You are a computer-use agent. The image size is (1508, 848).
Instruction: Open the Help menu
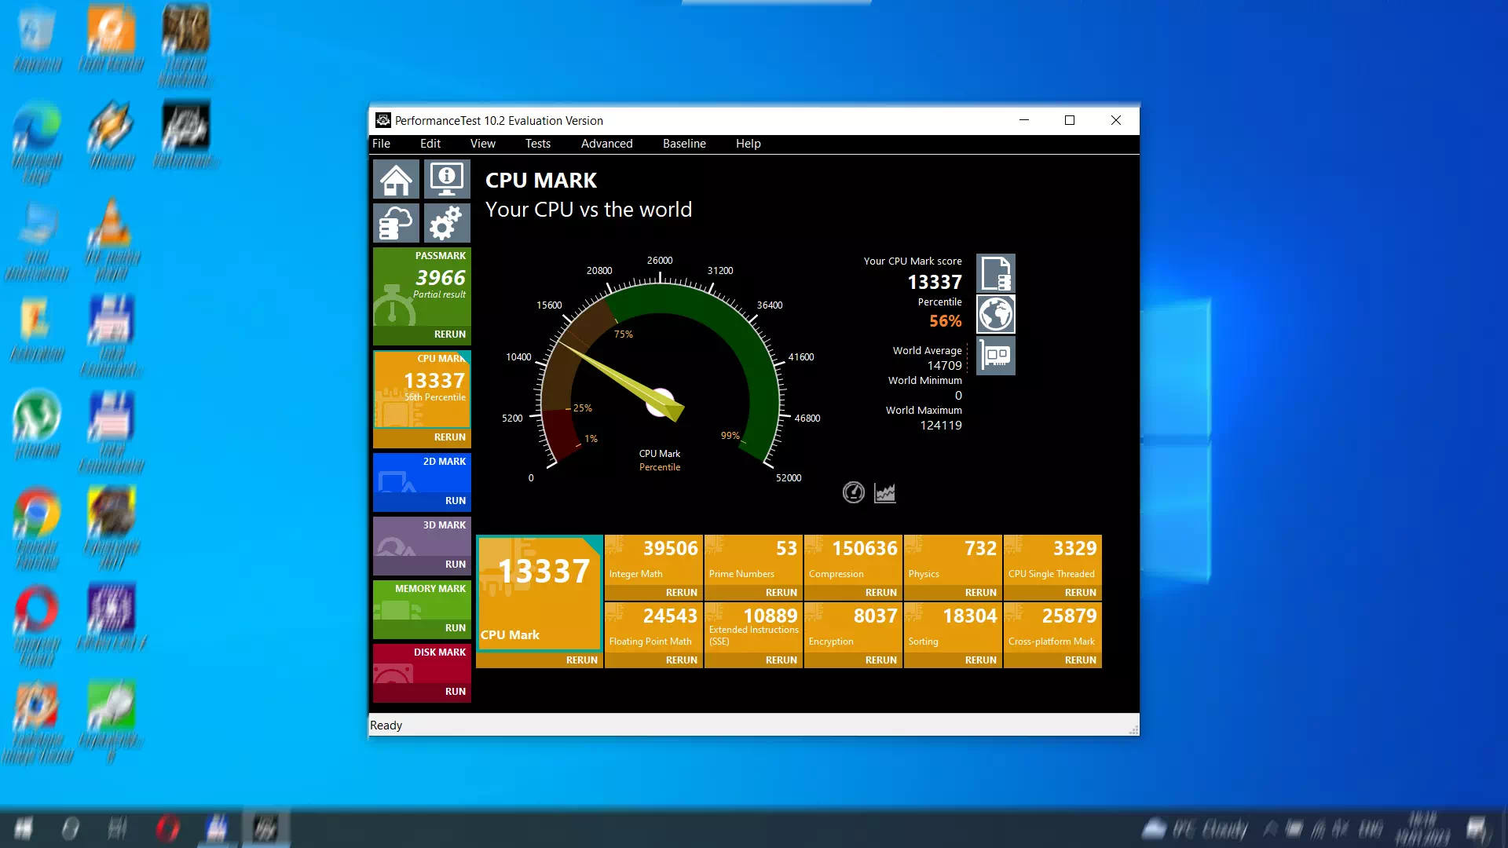[x=748, y=144]
